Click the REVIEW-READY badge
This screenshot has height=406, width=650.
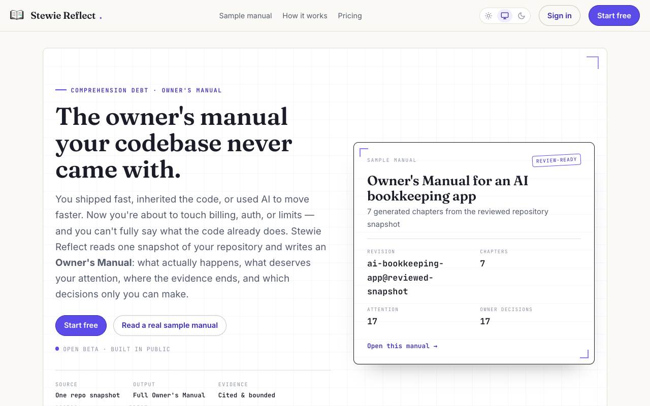coord(557,160)
